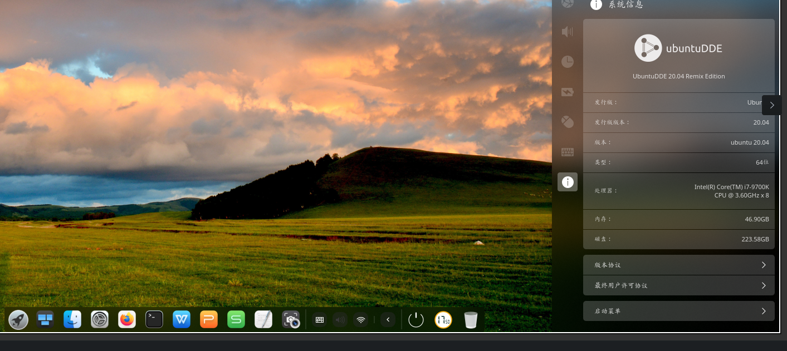Click the multitasking view dock icon

tap(45, 319)
